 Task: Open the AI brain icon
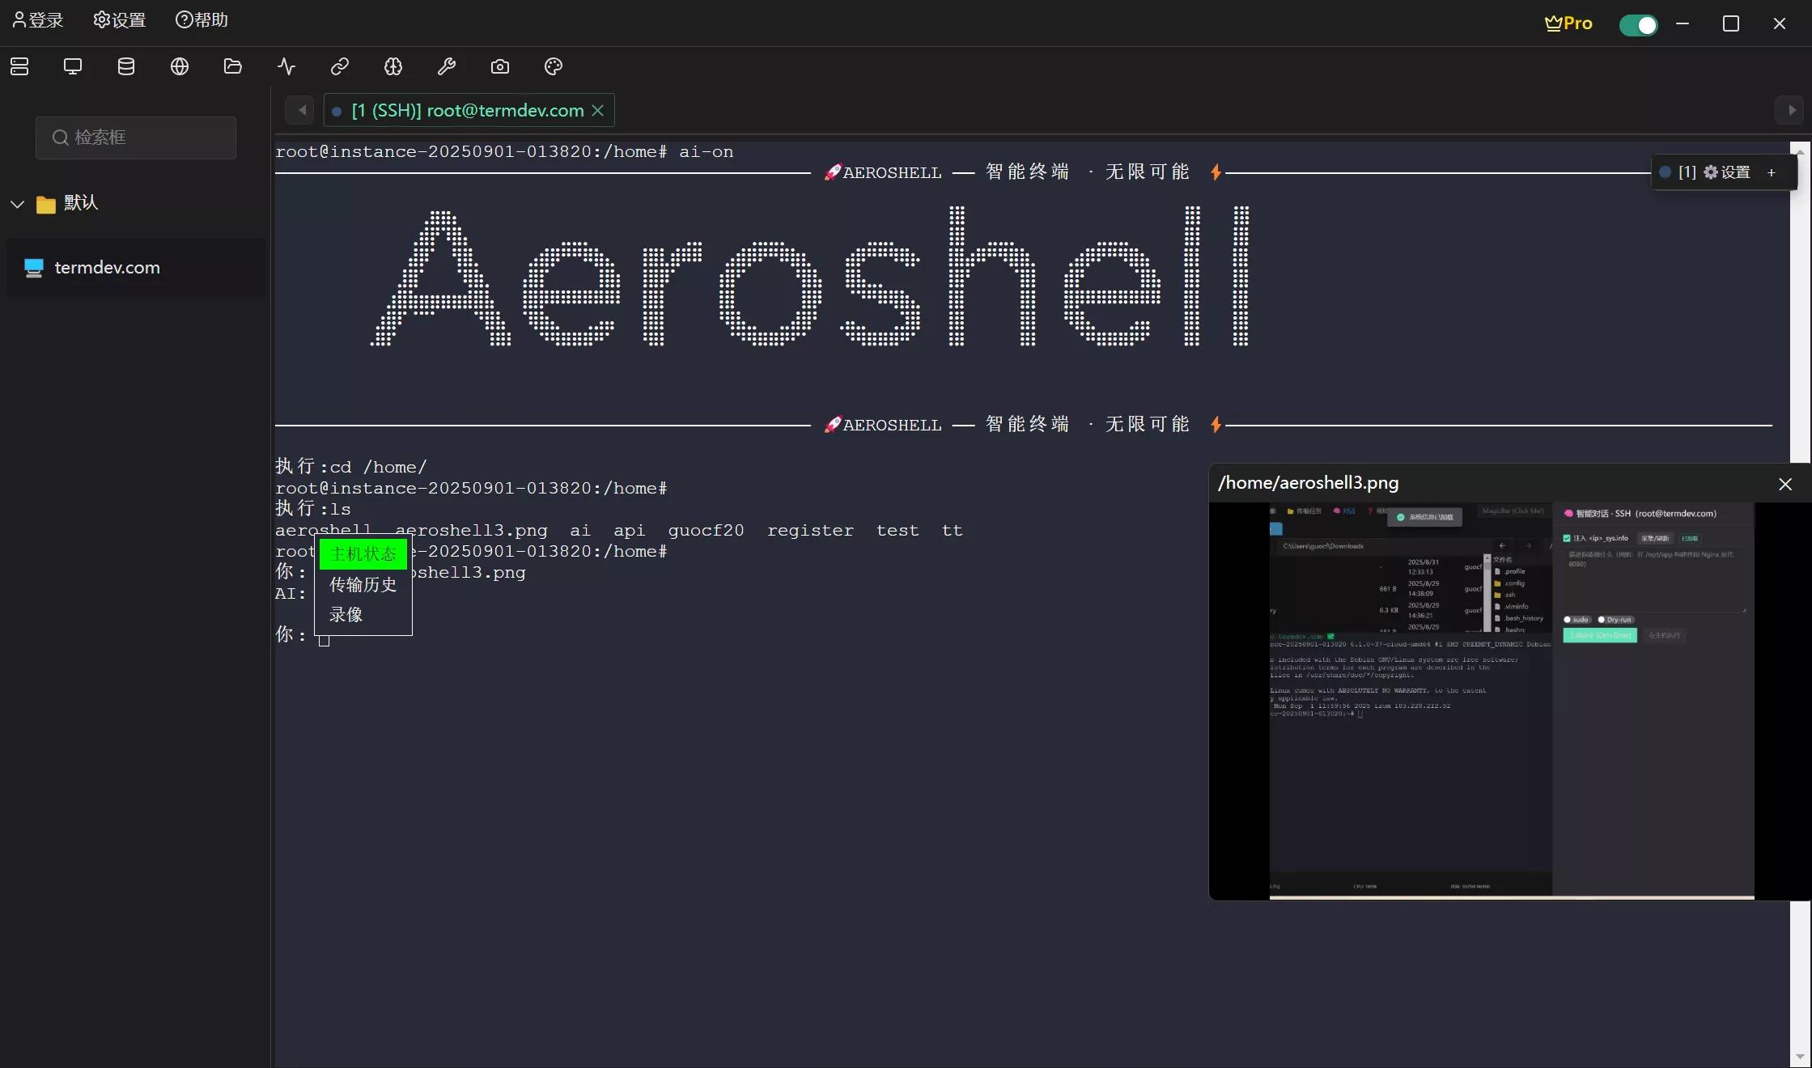pos(393,66)
